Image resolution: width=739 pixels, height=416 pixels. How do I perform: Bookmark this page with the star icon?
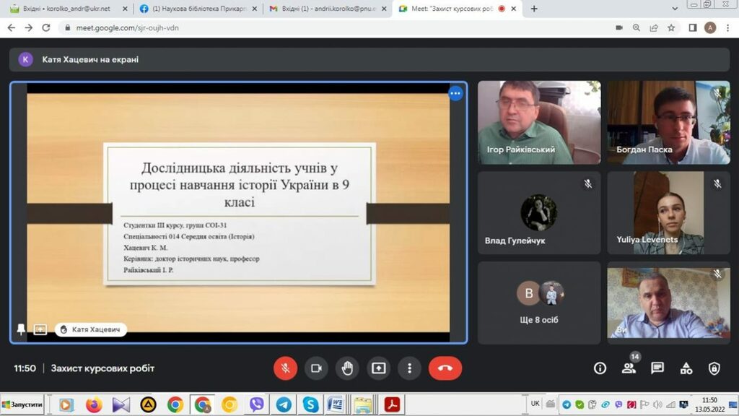click(x=671, y=27)
